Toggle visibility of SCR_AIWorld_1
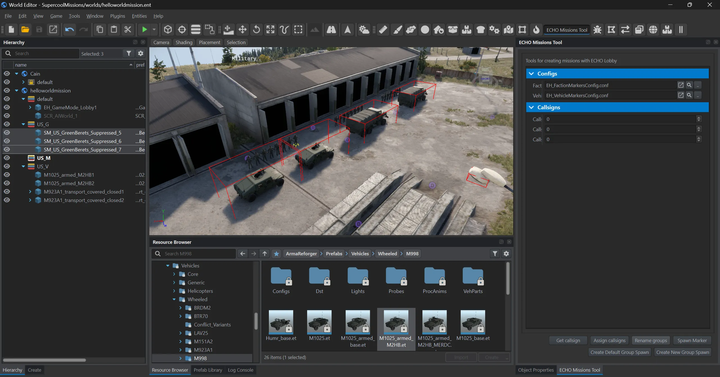 tap(7, 116)
